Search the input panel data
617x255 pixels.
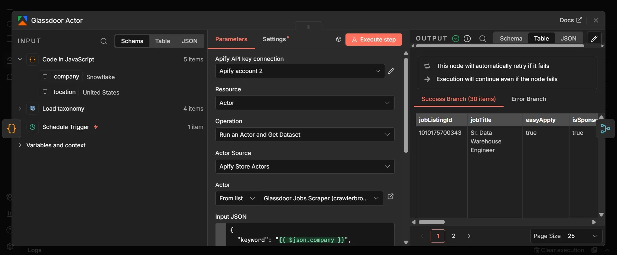tap(103, 41)
